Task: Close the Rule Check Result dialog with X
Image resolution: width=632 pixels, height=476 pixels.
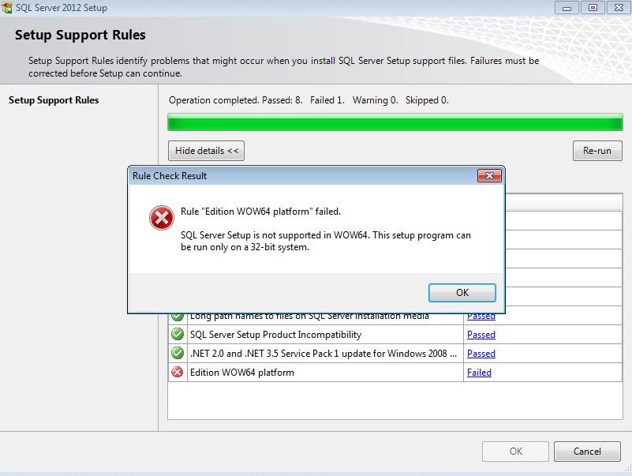Action: tap(489, 175)
